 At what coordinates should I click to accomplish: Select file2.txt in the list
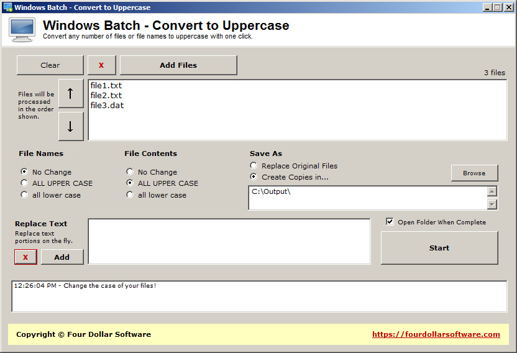(x=106, y=95)
